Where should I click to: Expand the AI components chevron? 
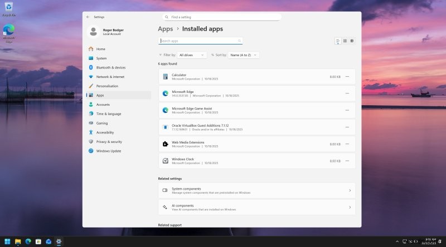pyautogui.click(x=350, y=208)
